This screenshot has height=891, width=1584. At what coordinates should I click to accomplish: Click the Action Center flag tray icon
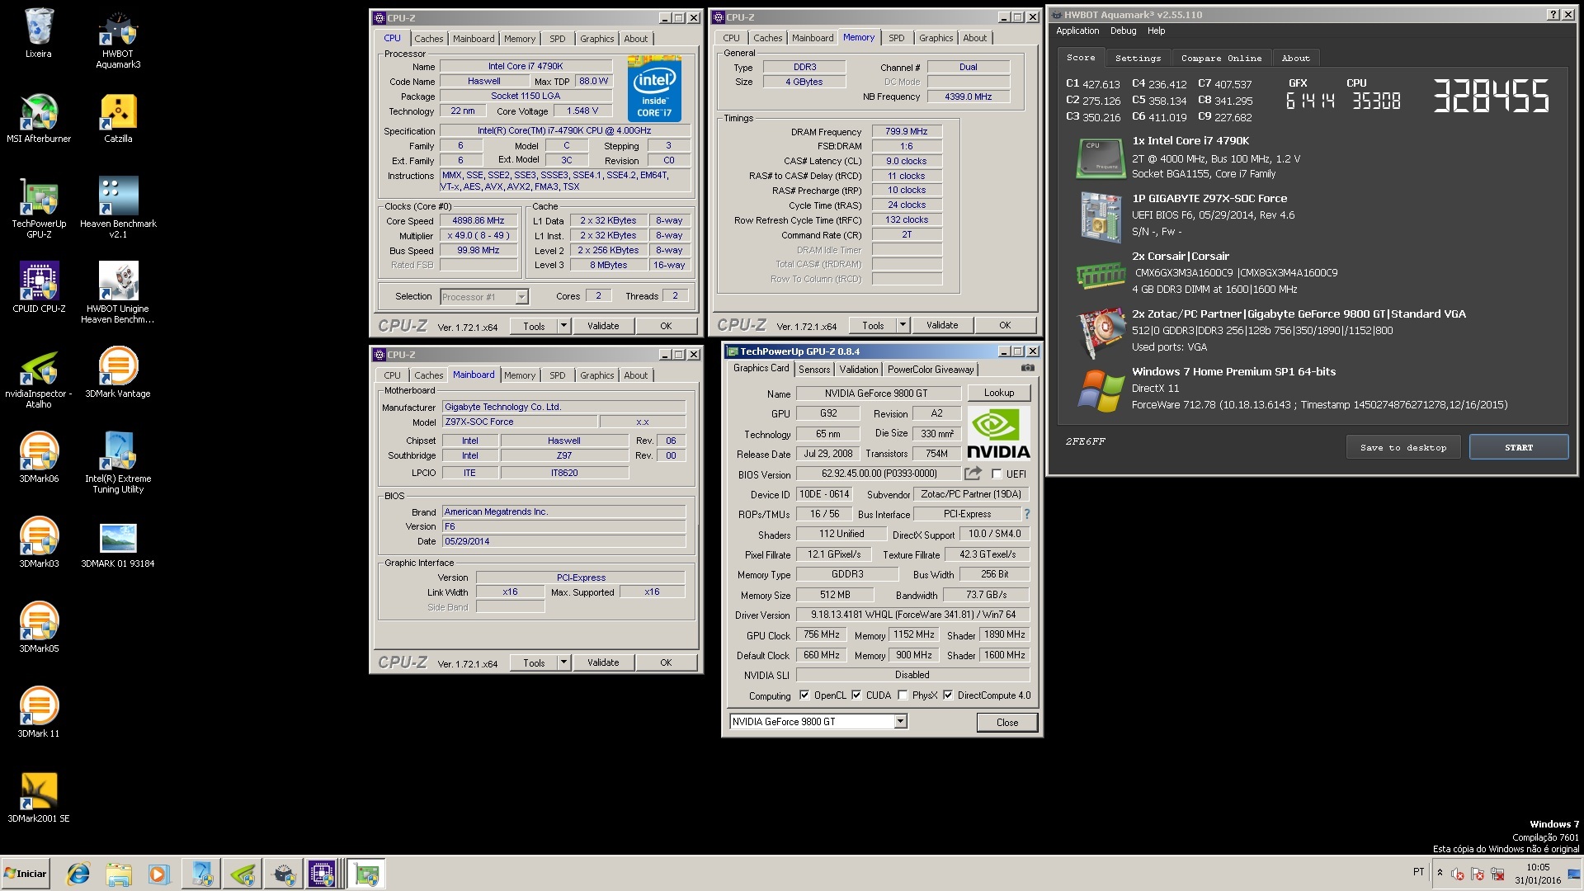(x=1477, y=874)
